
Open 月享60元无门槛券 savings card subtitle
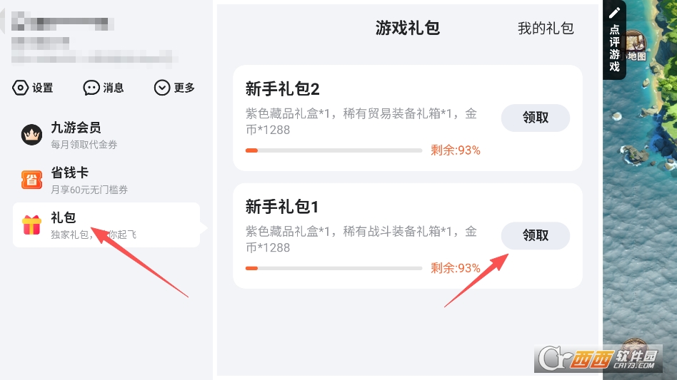pos(90,190)
